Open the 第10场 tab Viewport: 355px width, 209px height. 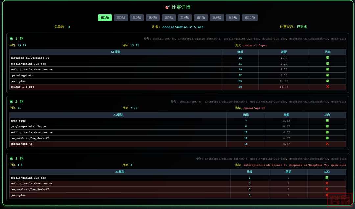[x=250, y=18]
